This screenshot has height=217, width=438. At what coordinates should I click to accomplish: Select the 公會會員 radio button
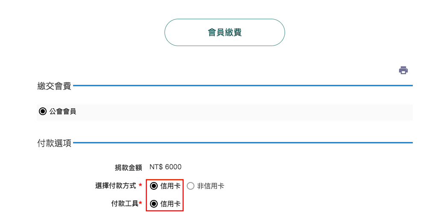coord(42,112)
